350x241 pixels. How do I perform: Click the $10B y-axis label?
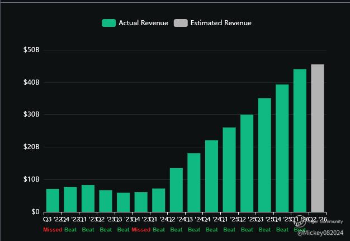31,179
